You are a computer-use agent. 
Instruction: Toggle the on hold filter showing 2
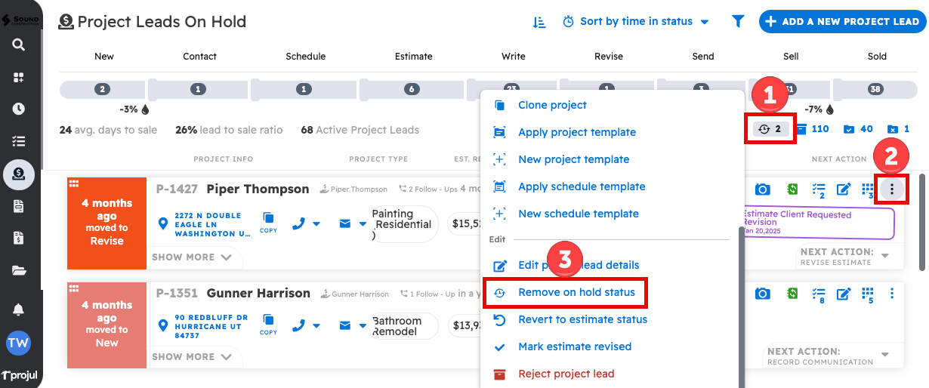click(x=770, y=129)
